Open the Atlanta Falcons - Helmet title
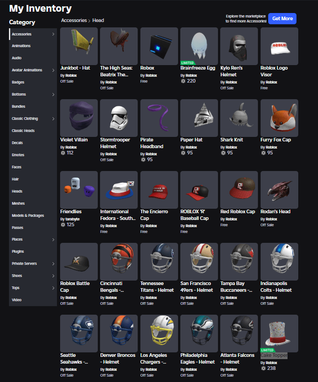Image resolution: width=318 pixels, height=382 pixels. pyautogui.click(x=237, y=359)
